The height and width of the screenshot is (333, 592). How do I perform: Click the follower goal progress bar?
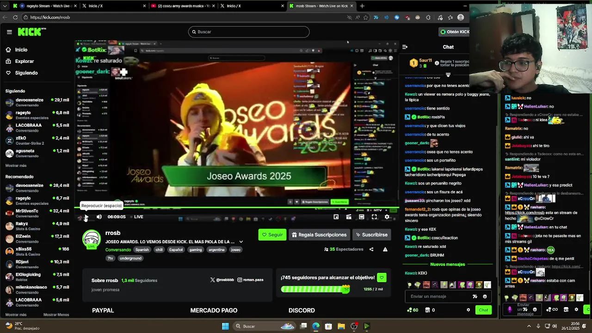(x=315, y=289)
